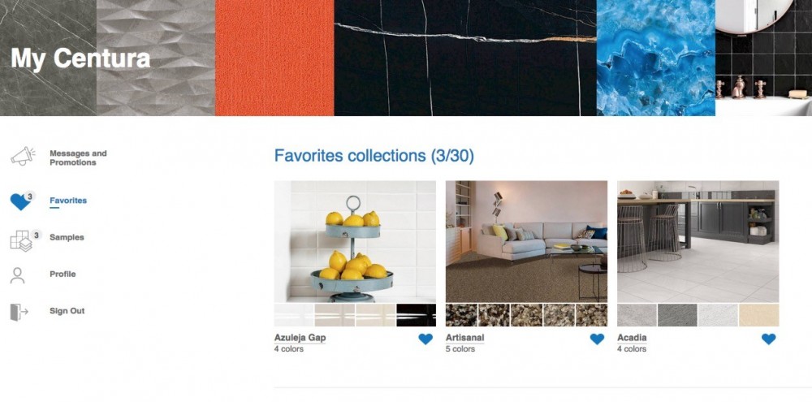Click the blue heart Favorites sidebar icon

pyautogui.click(x=20, y=201)
